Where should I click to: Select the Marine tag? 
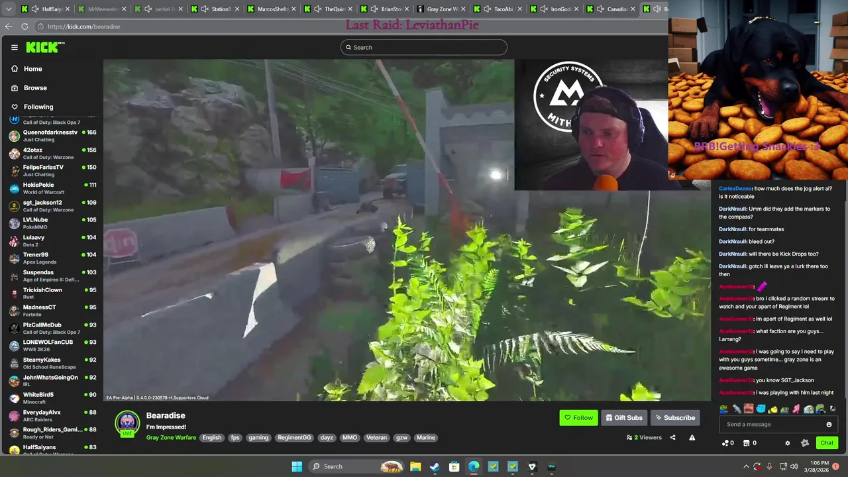click(426, 437)
